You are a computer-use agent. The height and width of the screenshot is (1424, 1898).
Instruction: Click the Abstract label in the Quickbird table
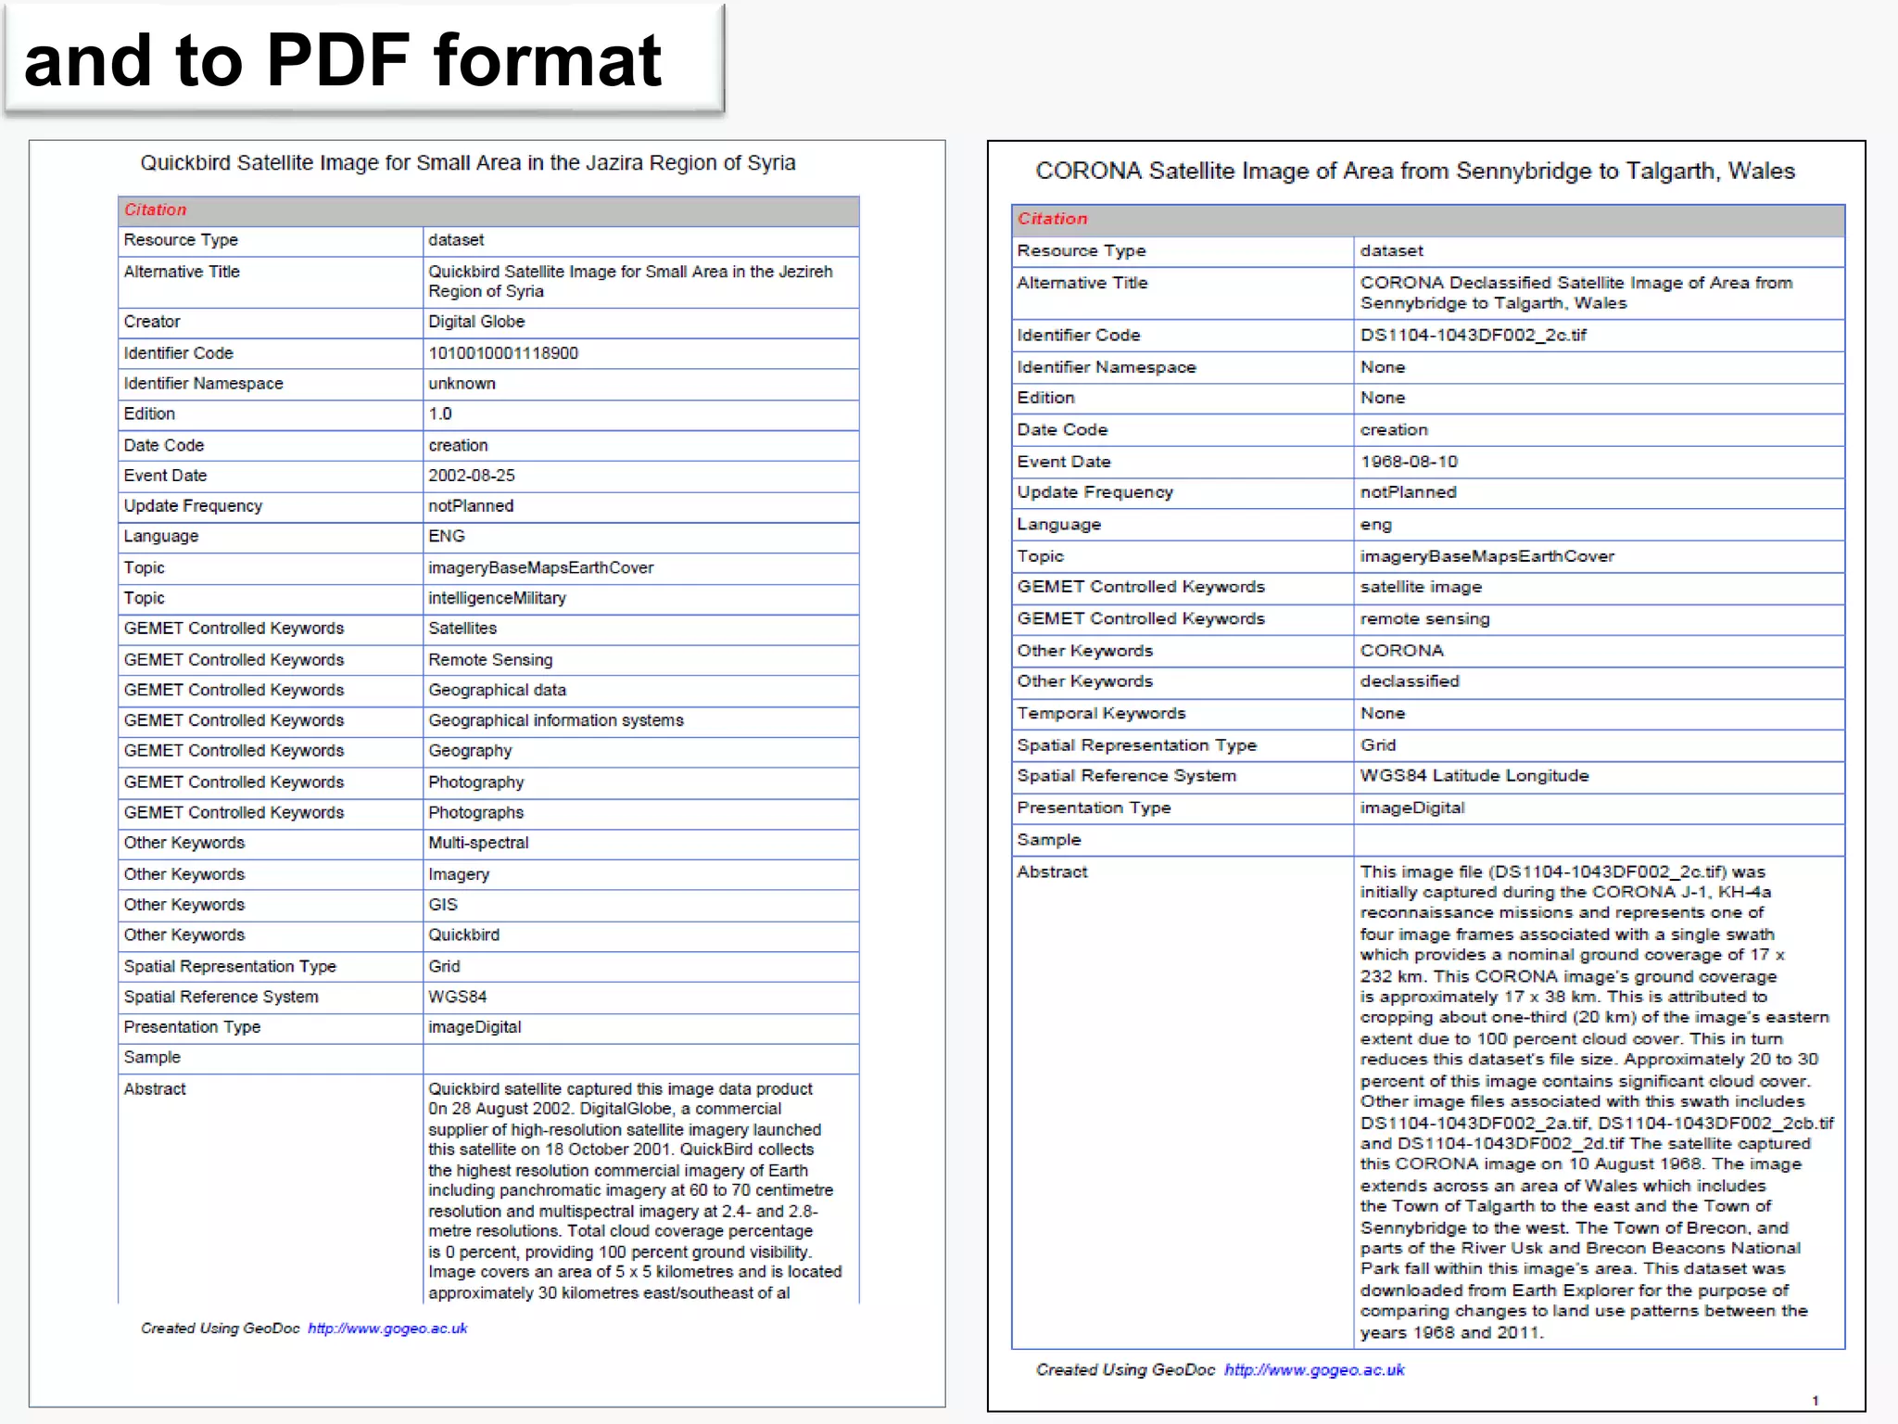(x=155, y=1089)
